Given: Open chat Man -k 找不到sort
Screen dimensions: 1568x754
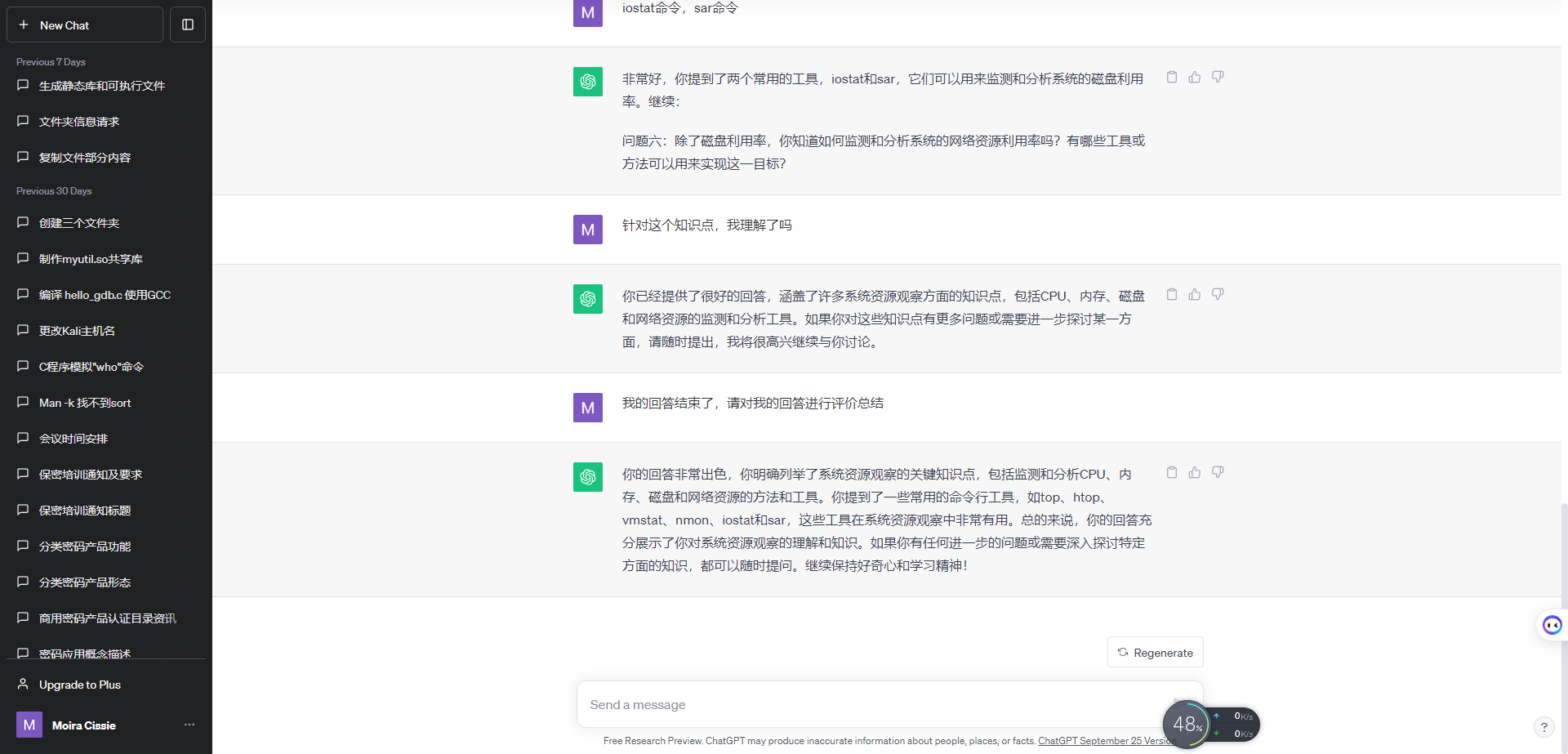Looking at the screenshot, I should [x=106, y=403].
